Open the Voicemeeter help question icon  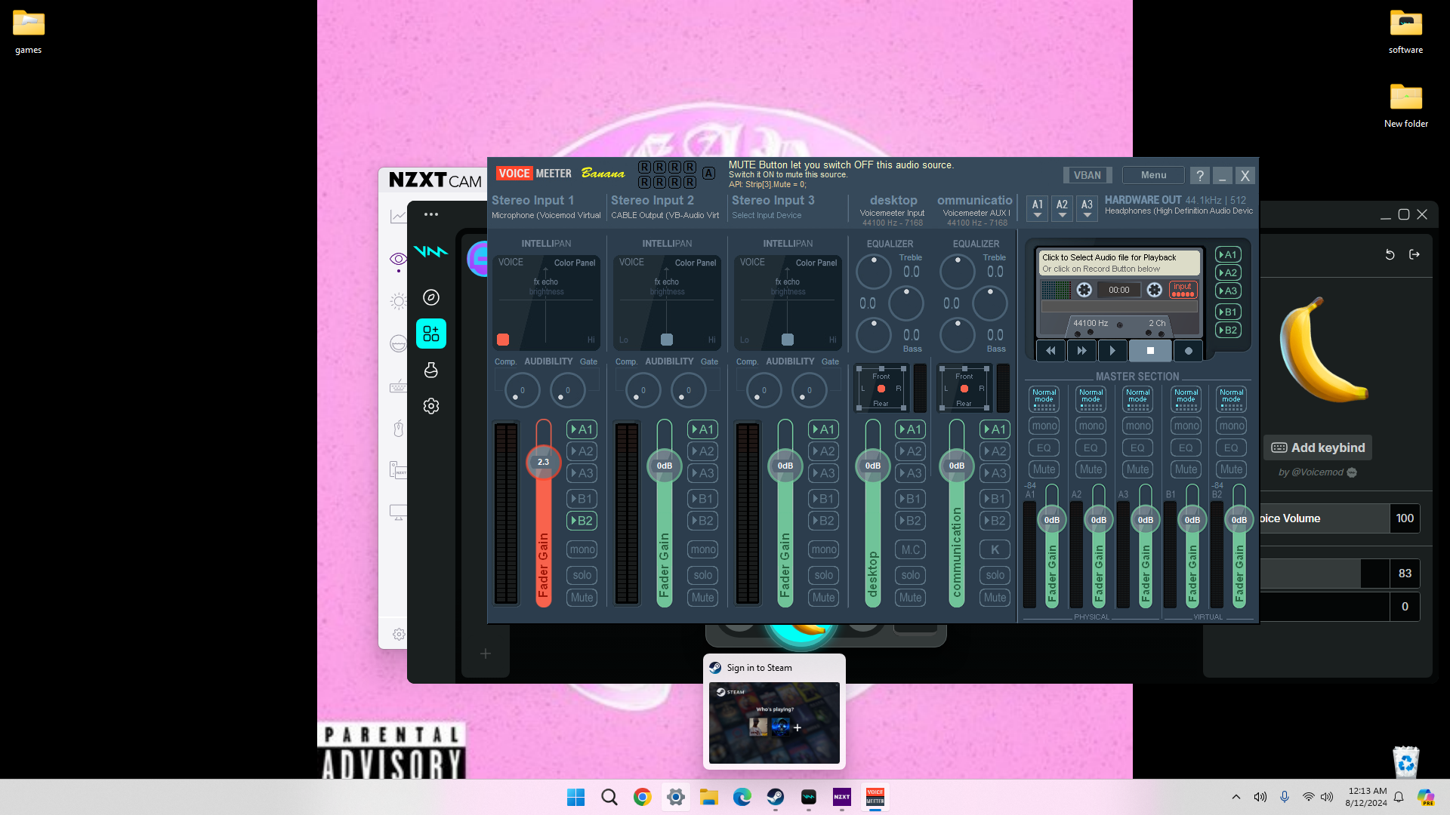[1199, 175]
